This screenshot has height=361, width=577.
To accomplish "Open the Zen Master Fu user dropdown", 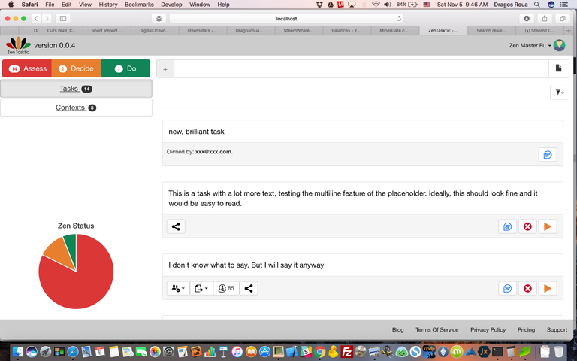I will 530,45.
